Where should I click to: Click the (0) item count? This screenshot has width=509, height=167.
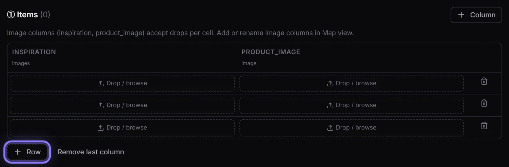45,14
